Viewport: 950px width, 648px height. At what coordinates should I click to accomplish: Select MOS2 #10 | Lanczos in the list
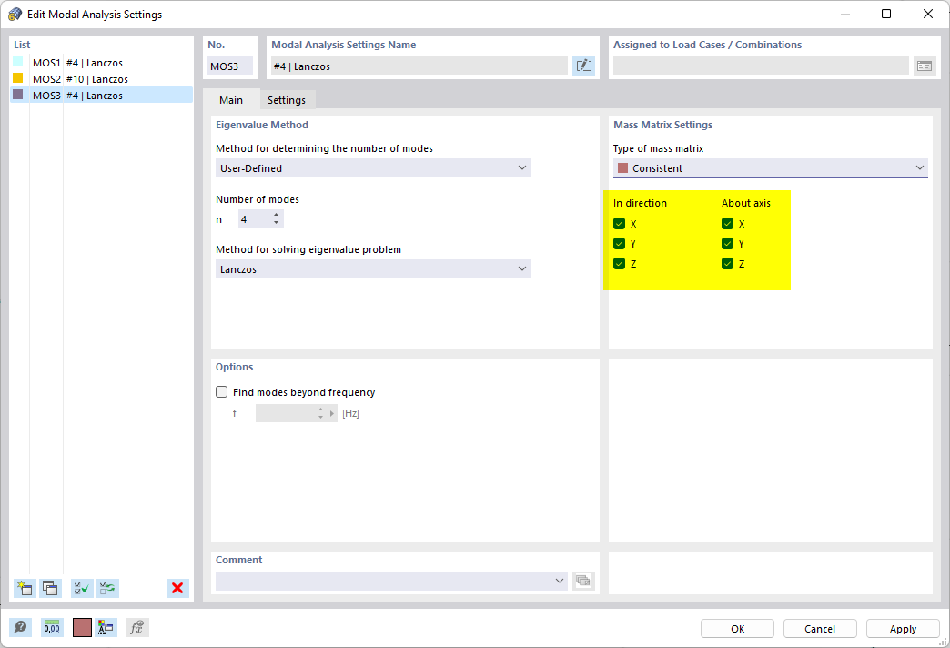tap(102, 79)
